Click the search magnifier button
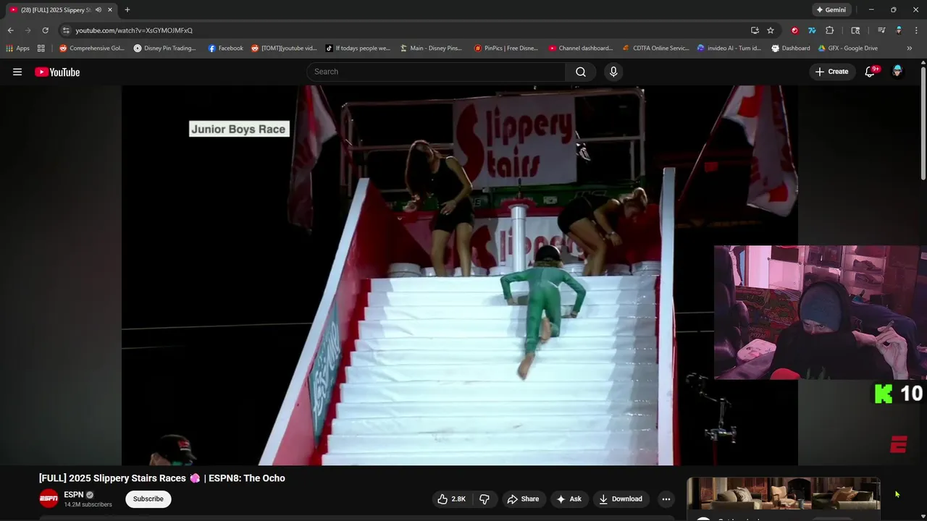Image resolution: width=927 pixels, height=521 pixels. [581, 72]
